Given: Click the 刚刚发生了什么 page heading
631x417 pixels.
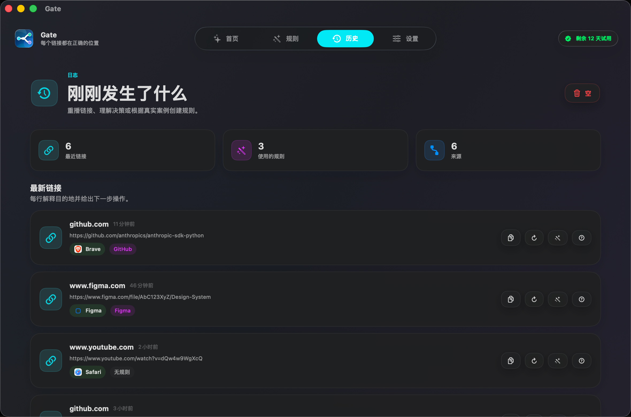Looking at the screenshot, I should [x=127, y=94].
